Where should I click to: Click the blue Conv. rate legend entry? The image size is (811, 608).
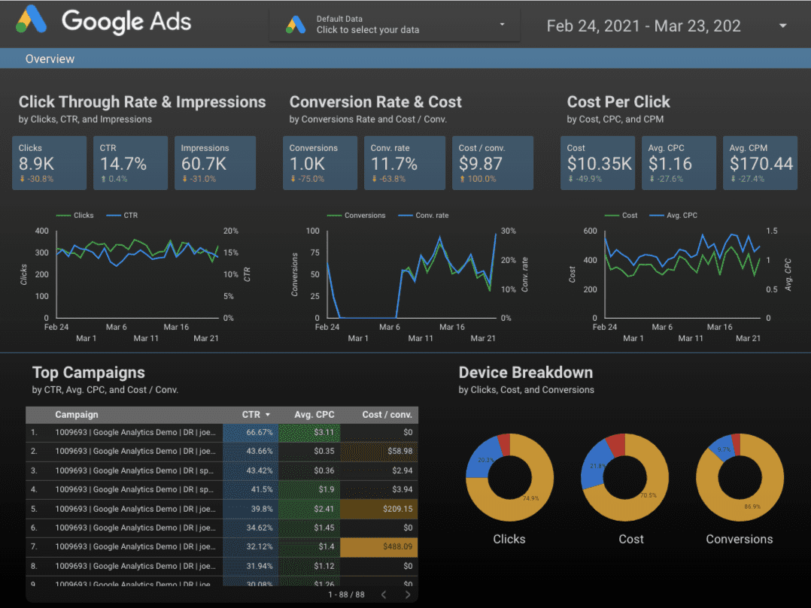(x=424, y=216)
